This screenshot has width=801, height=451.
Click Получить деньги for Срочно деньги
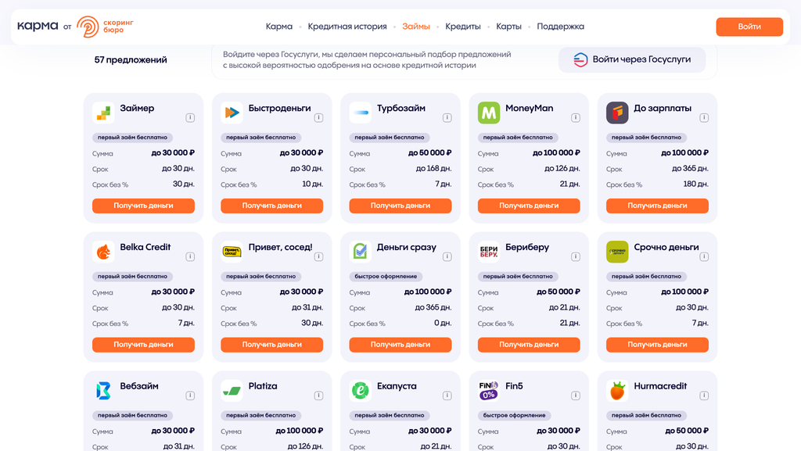pos(657,345)
